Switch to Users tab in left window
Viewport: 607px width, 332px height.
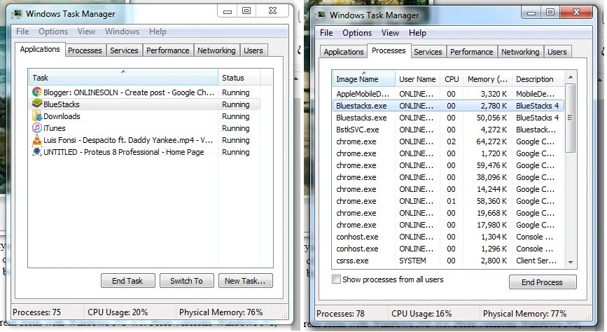(x=253, y=50)
